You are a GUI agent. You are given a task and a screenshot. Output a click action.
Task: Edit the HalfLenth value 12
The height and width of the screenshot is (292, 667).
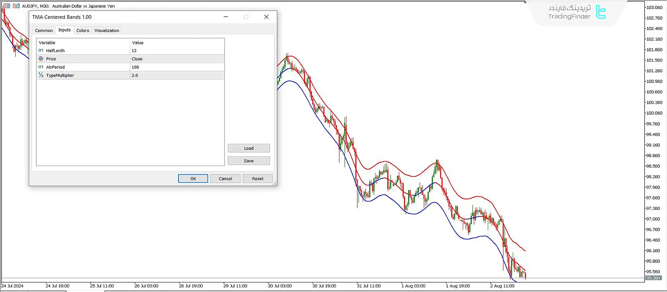click(177, 50)
